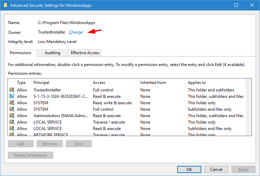Open the Auditing tab
The height and width of the screenshot is (176, 260).
[53, 53]
